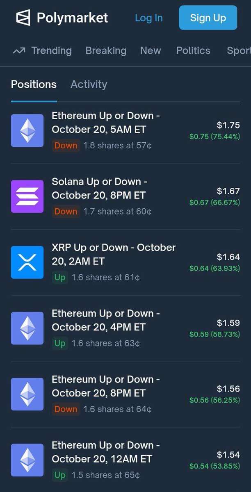The width and height of the screenshot is (251, 492).
Task: Open Solana Up or Down 8PM ET title
Action: tap(99, 188)
